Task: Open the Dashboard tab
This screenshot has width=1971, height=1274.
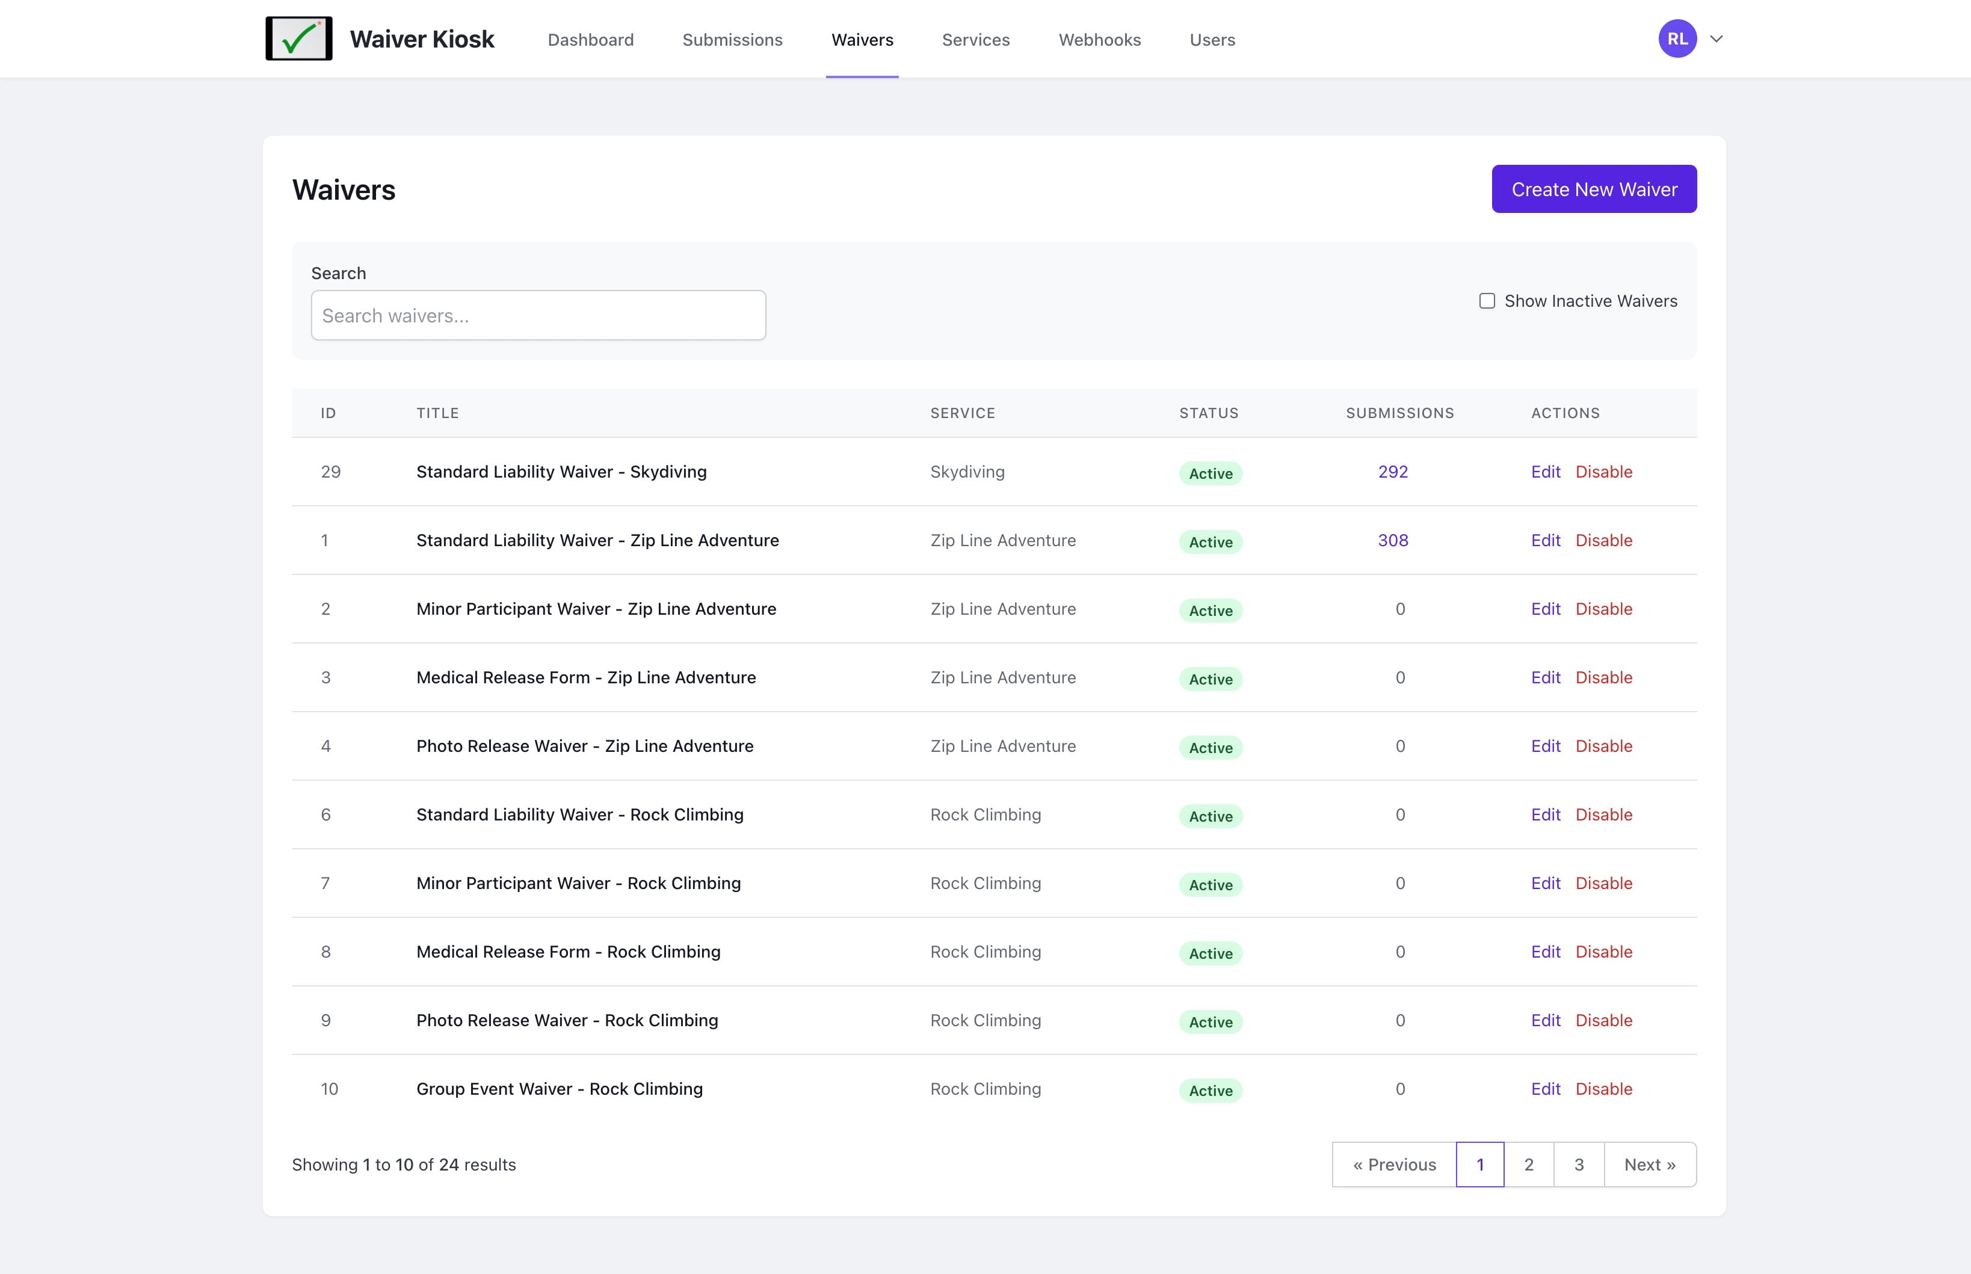Action: (x=590, y=40)
